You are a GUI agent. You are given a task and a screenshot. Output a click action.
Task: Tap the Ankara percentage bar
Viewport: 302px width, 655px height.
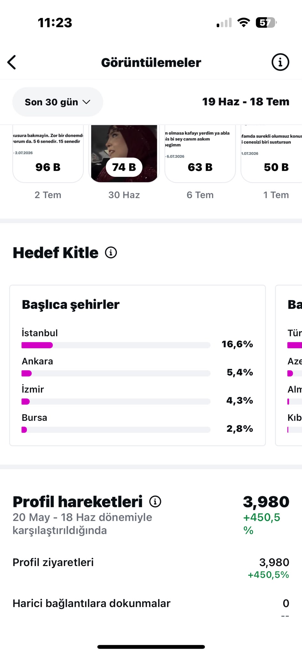pyautogui.click(x=116, y=373)
